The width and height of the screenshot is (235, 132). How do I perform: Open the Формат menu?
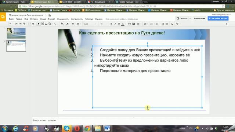(51, 19)
